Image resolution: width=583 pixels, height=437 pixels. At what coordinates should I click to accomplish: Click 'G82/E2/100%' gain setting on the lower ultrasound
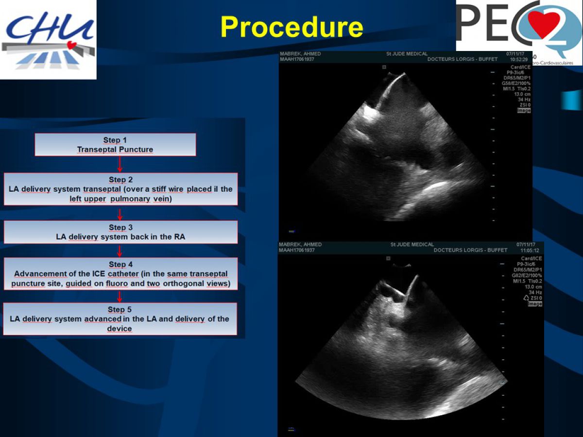click(527, 275)
